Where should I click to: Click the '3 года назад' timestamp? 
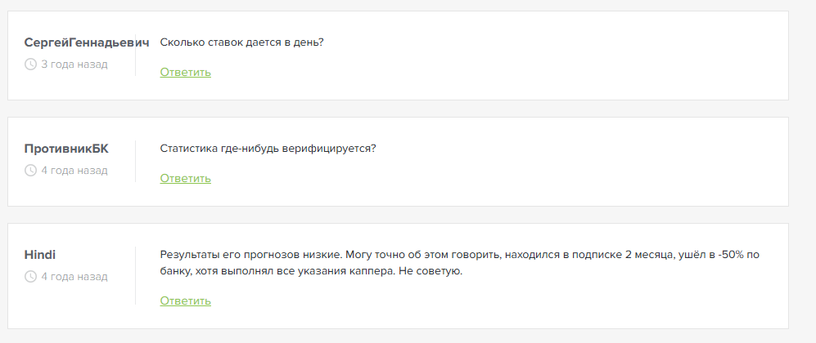coord(74,65)
